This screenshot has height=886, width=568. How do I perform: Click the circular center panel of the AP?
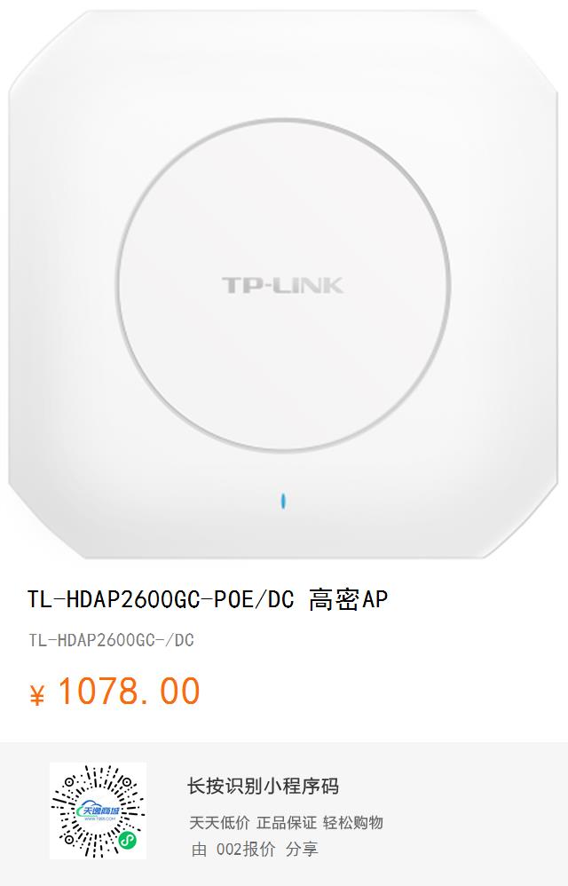[x=283, y=285]
